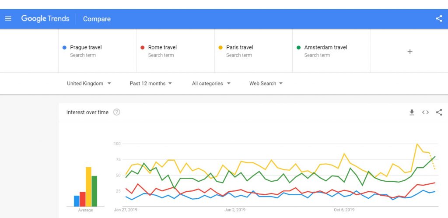The width and height of the screenshot is (448, 218).
Task: Click the green Amsterdam average bar
Action: pyautogui.click(x=94, y=191)
